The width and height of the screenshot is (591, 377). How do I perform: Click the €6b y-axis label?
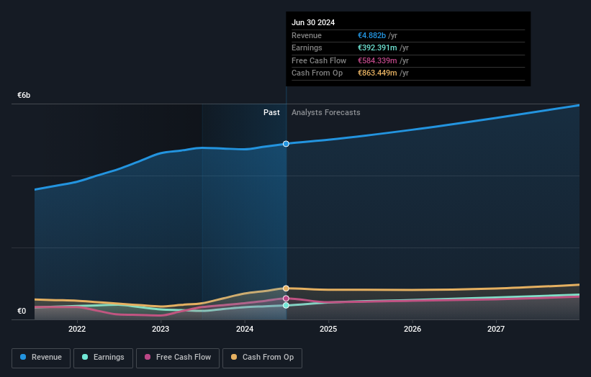click(24, 95)
